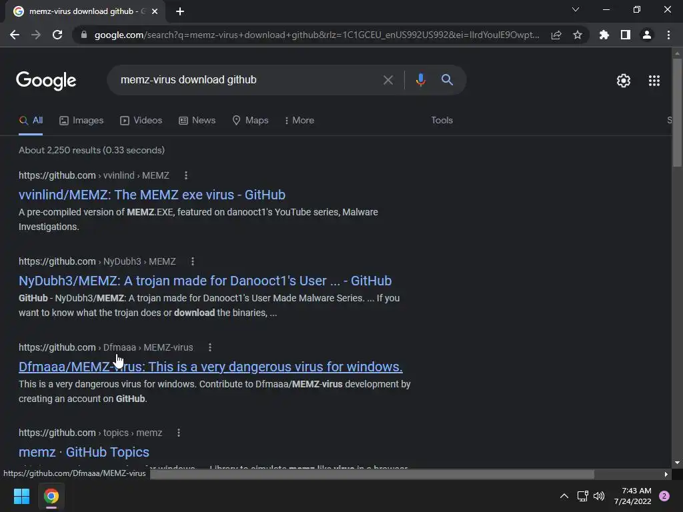The width and height of the screenshot is (683, 512).
Task: Select the All results tab
Action: point(31,120)
